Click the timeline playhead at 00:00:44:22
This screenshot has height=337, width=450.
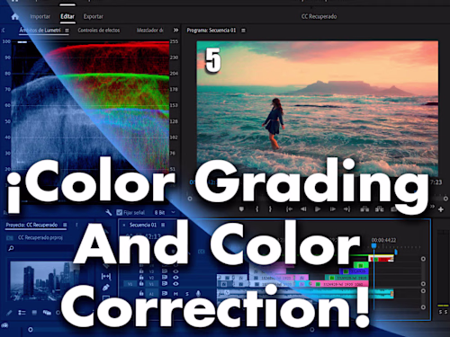click(373, 245)
